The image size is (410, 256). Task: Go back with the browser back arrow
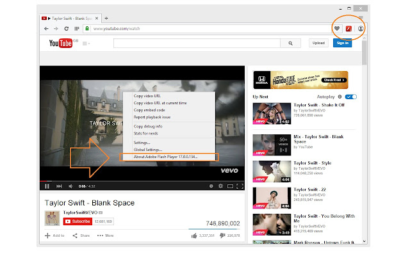pos(46,28)
